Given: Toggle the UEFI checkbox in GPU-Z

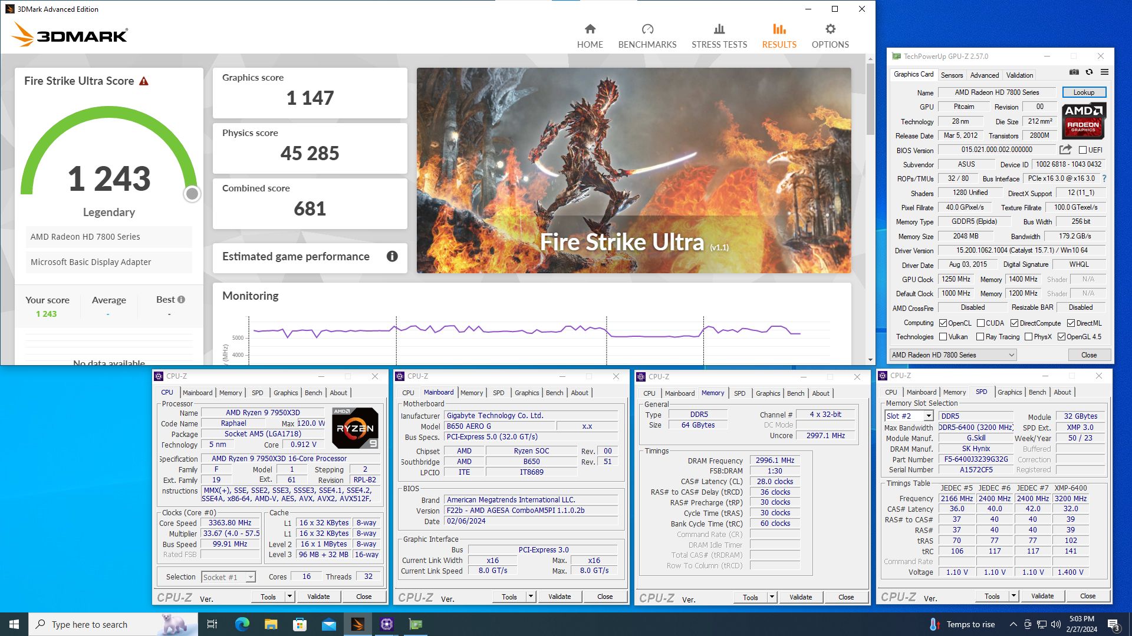Looking at the screenshot, I should click(x=1082, y=150).
